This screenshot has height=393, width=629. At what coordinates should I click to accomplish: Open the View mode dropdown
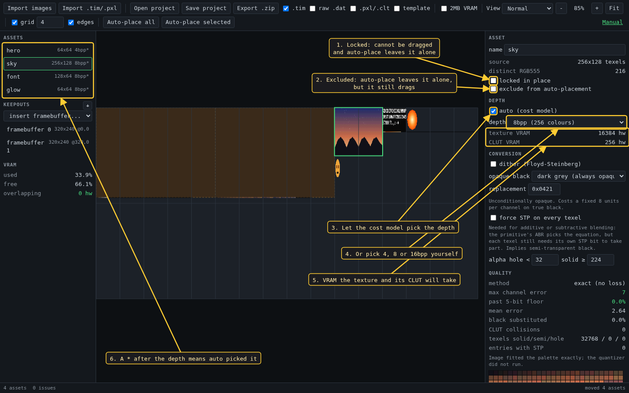pyautogui.click(x=527, y=8)
